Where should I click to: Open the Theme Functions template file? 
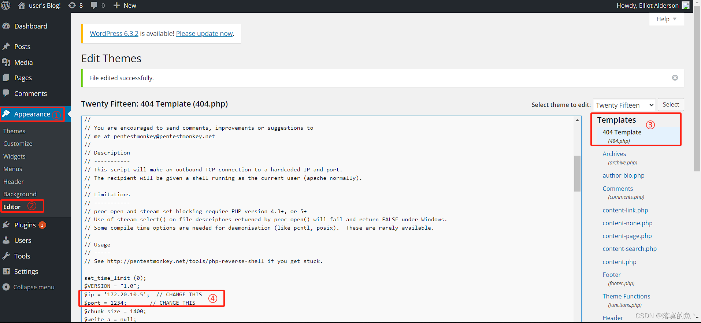pos(626,296)
